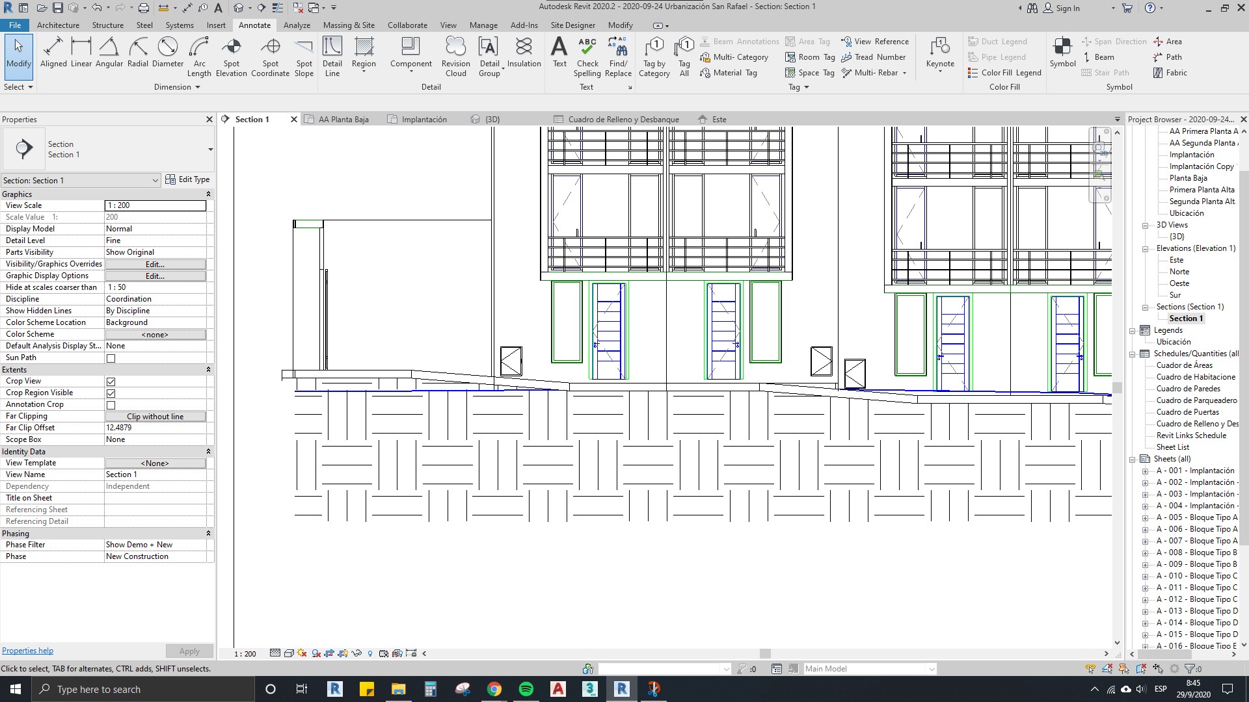Open the Section type selector dropdown
Image resolution: width=1249 pixels, height=702 pixels.
(x=155, y=180)
